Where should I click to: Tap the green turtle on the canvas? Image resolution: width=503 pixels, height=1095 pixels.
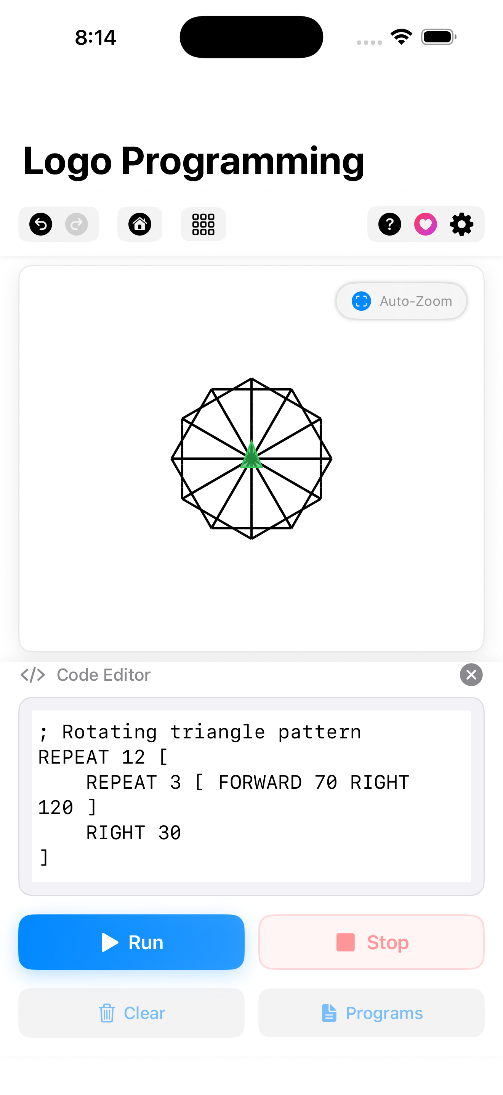[251, 456]
